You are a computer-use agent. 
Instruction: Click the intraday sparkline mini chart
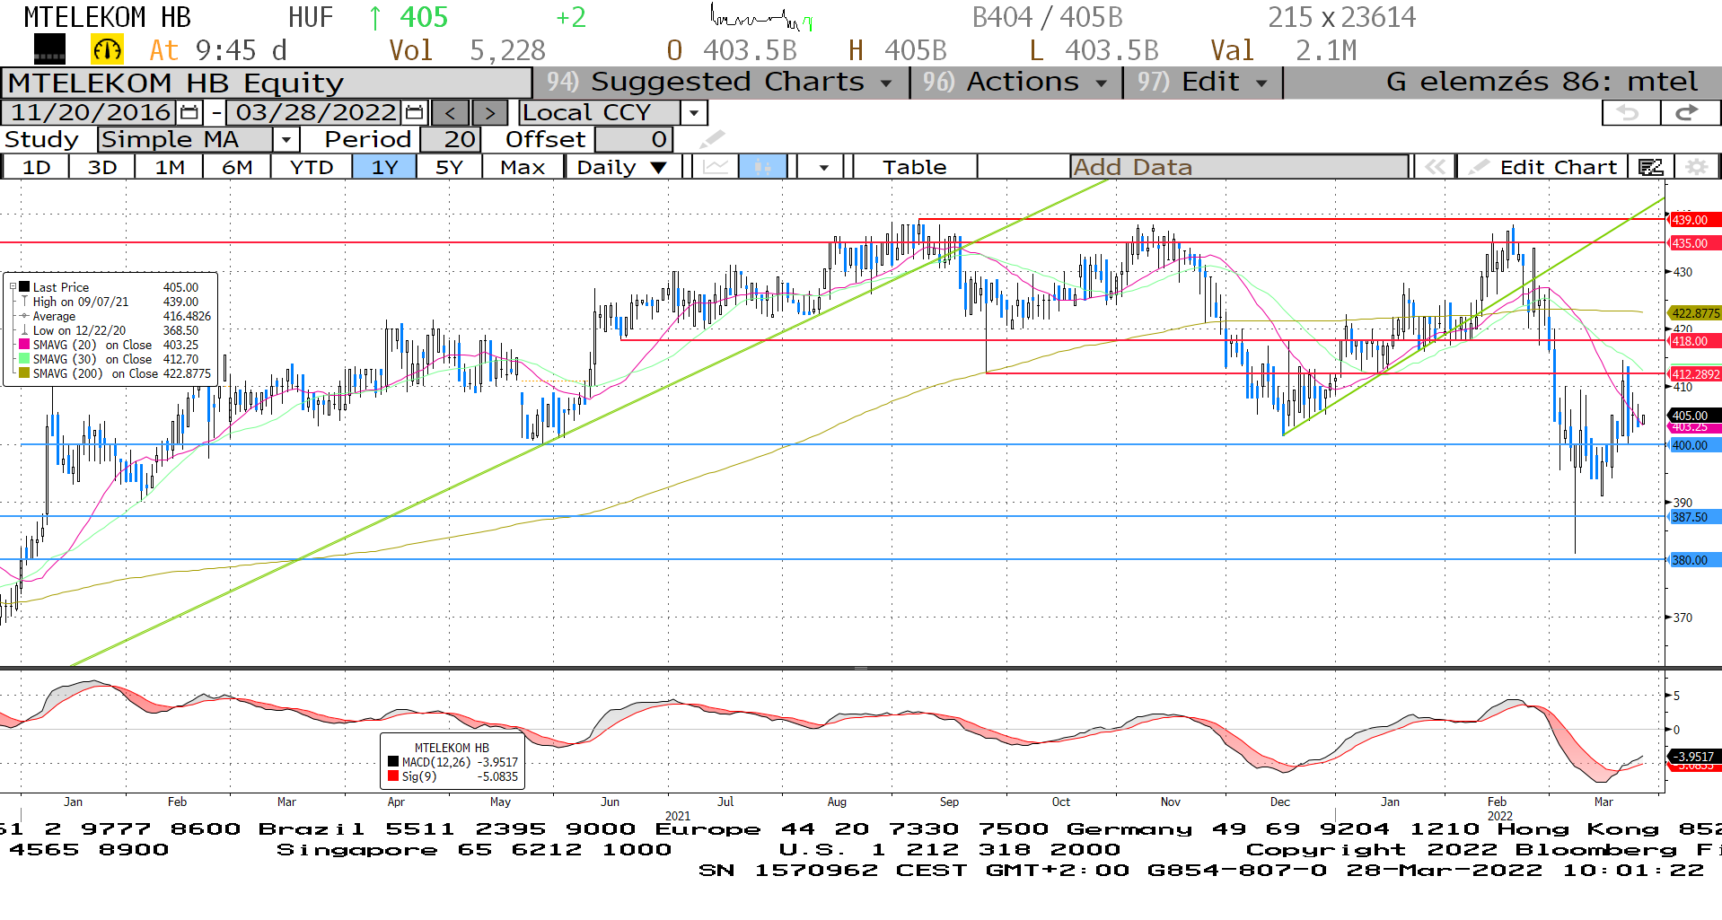pyautogui.click(x=761, y=18)
